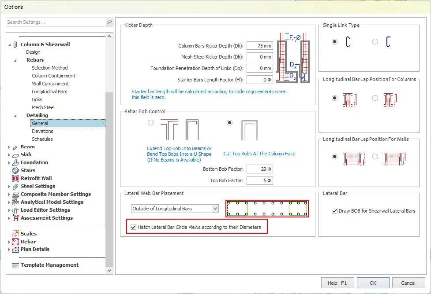
Task: Open the Column Containment page
Action: click(54, 76)
